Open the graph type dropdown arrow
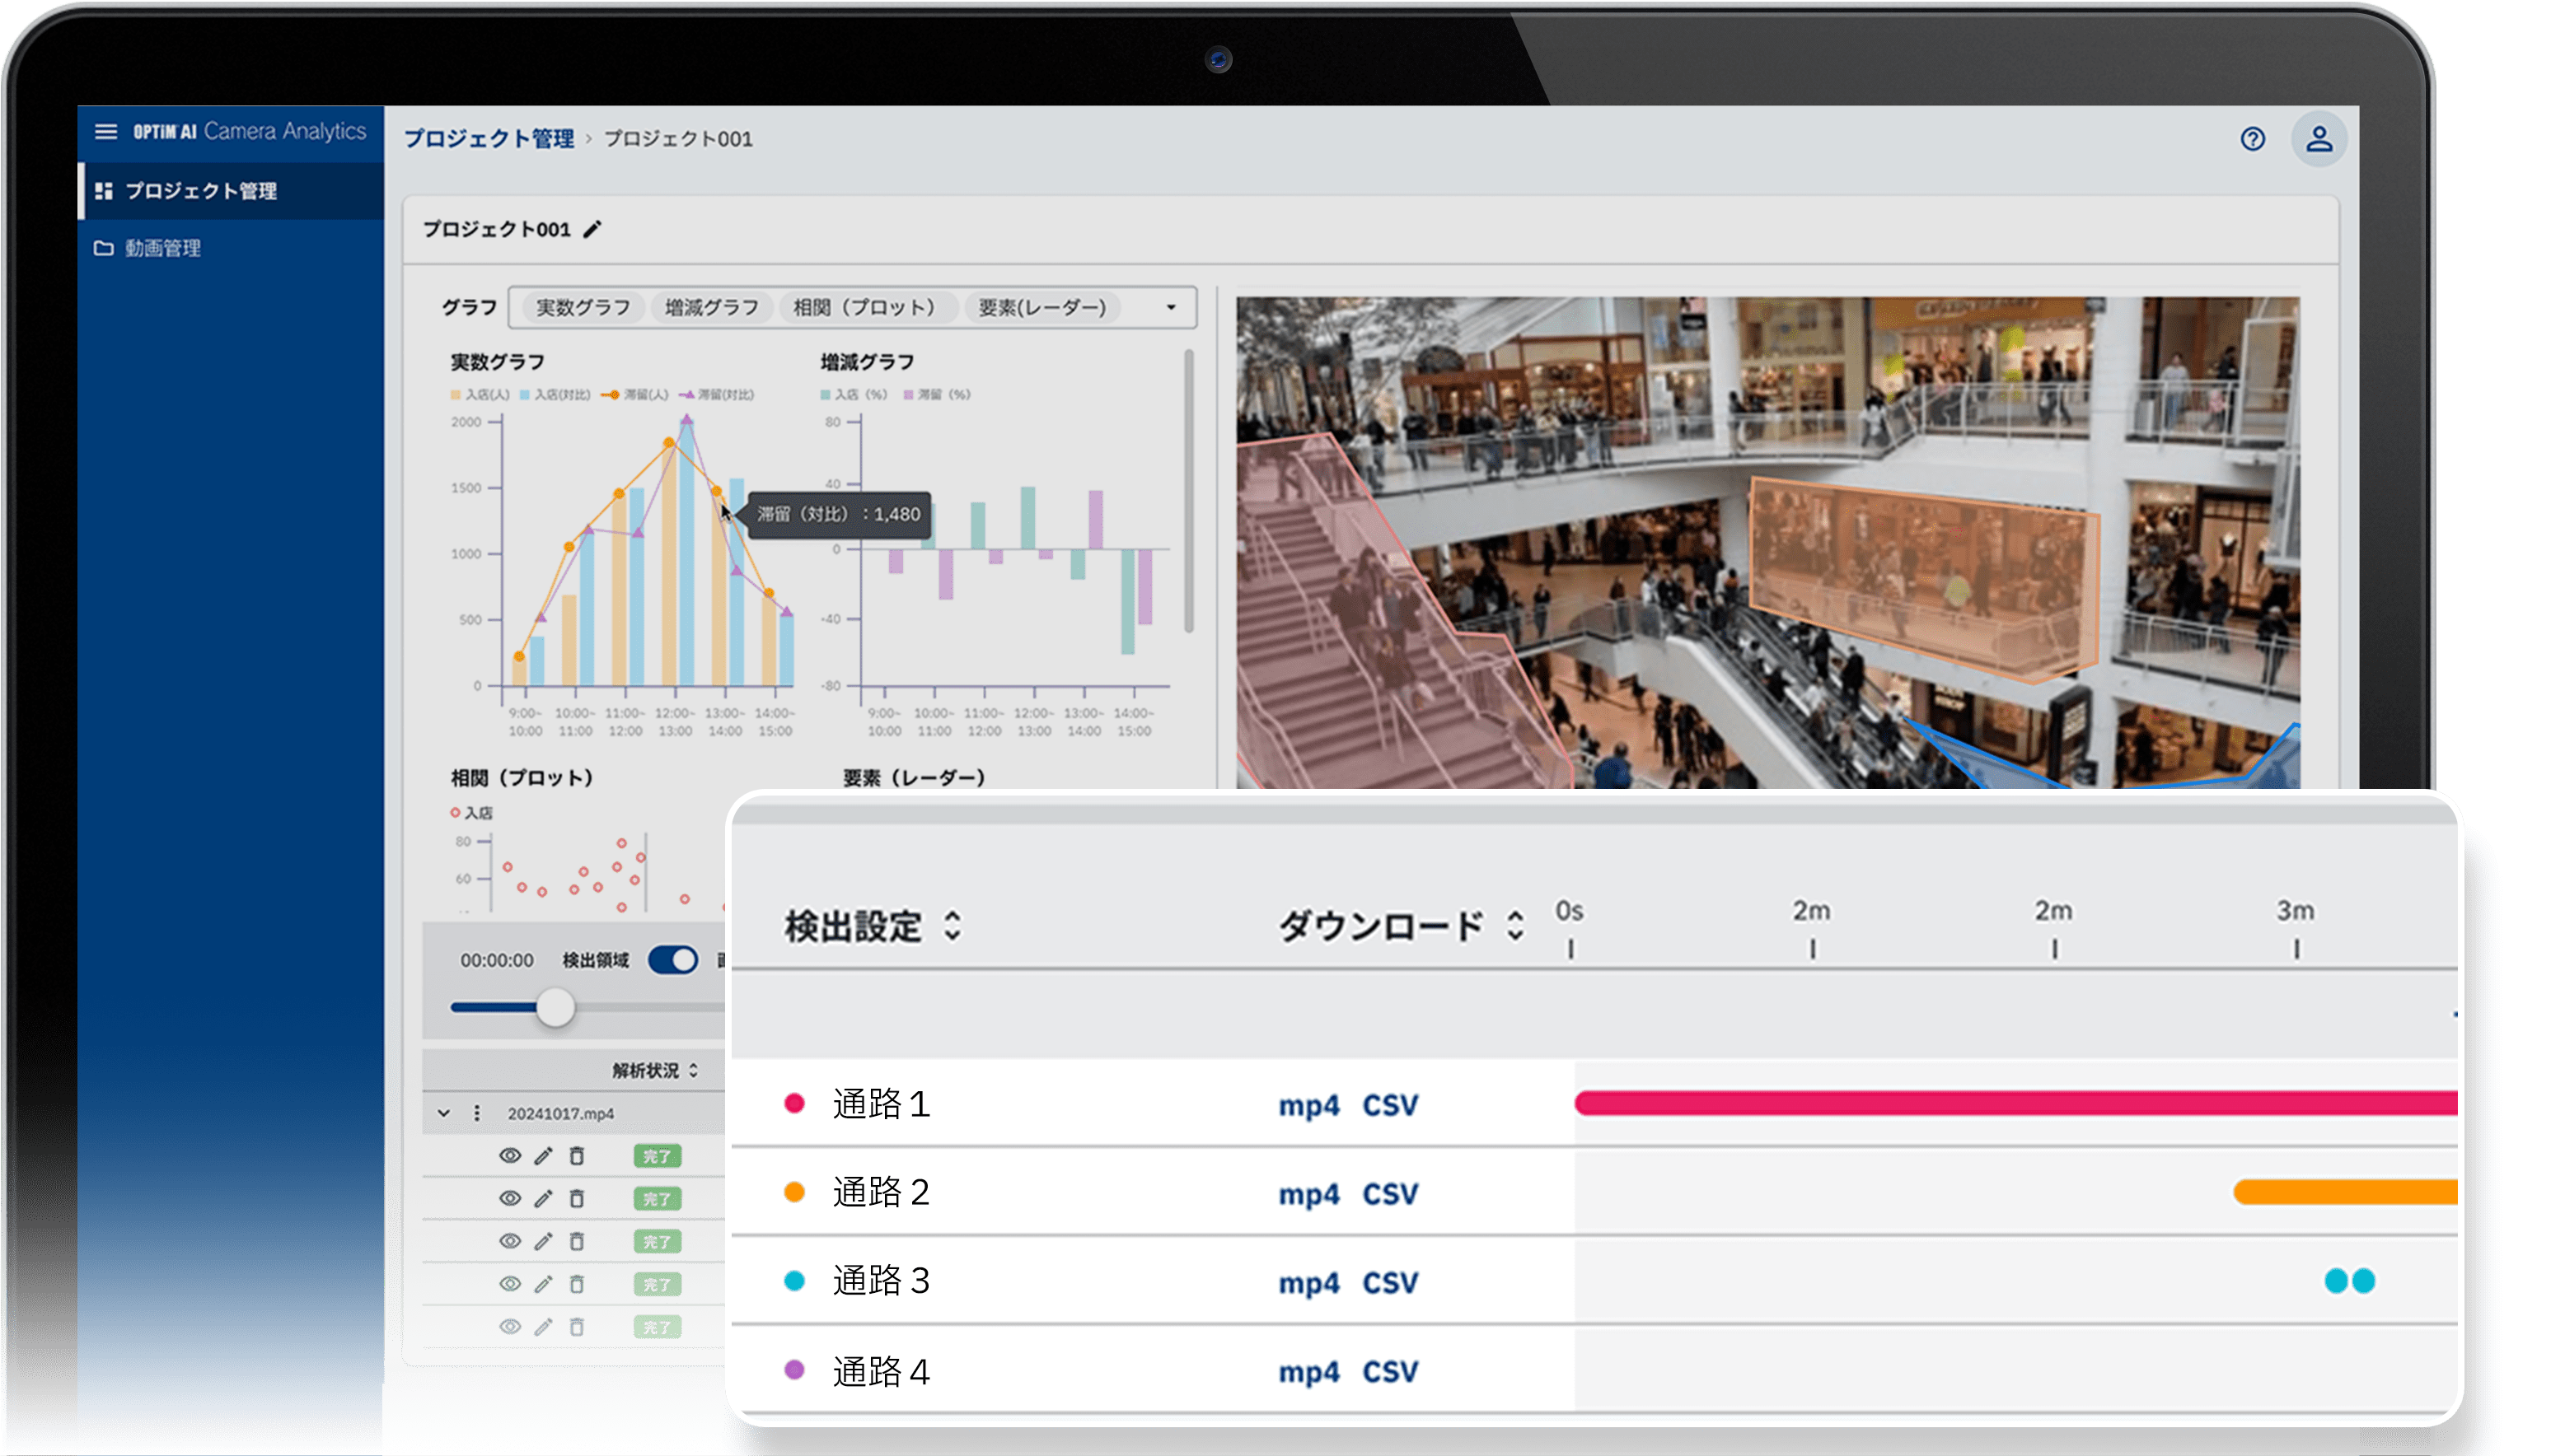 (1171, 307)
